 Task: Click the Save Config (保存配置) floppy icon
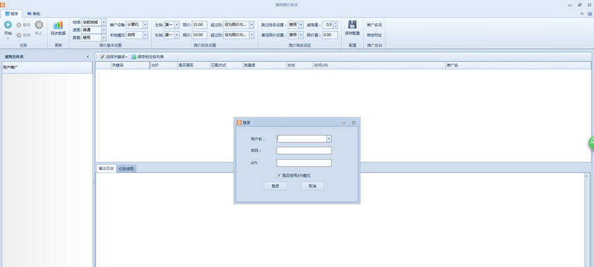[352, 24]
